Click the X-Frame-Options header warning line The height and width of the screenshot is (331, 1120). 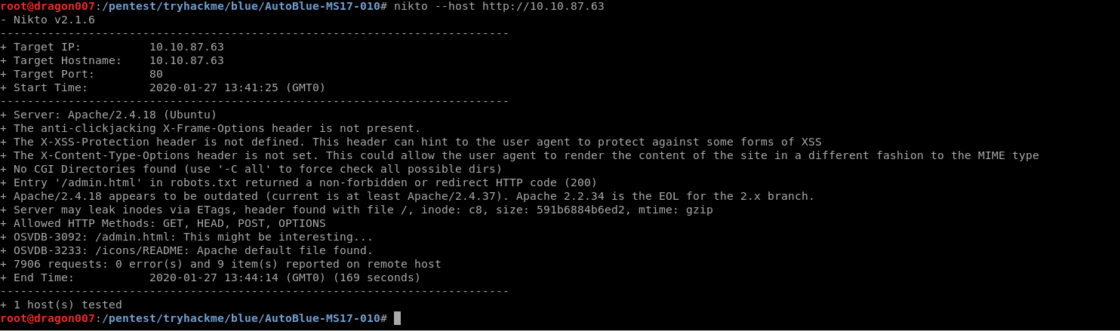(x=211, y=128)
